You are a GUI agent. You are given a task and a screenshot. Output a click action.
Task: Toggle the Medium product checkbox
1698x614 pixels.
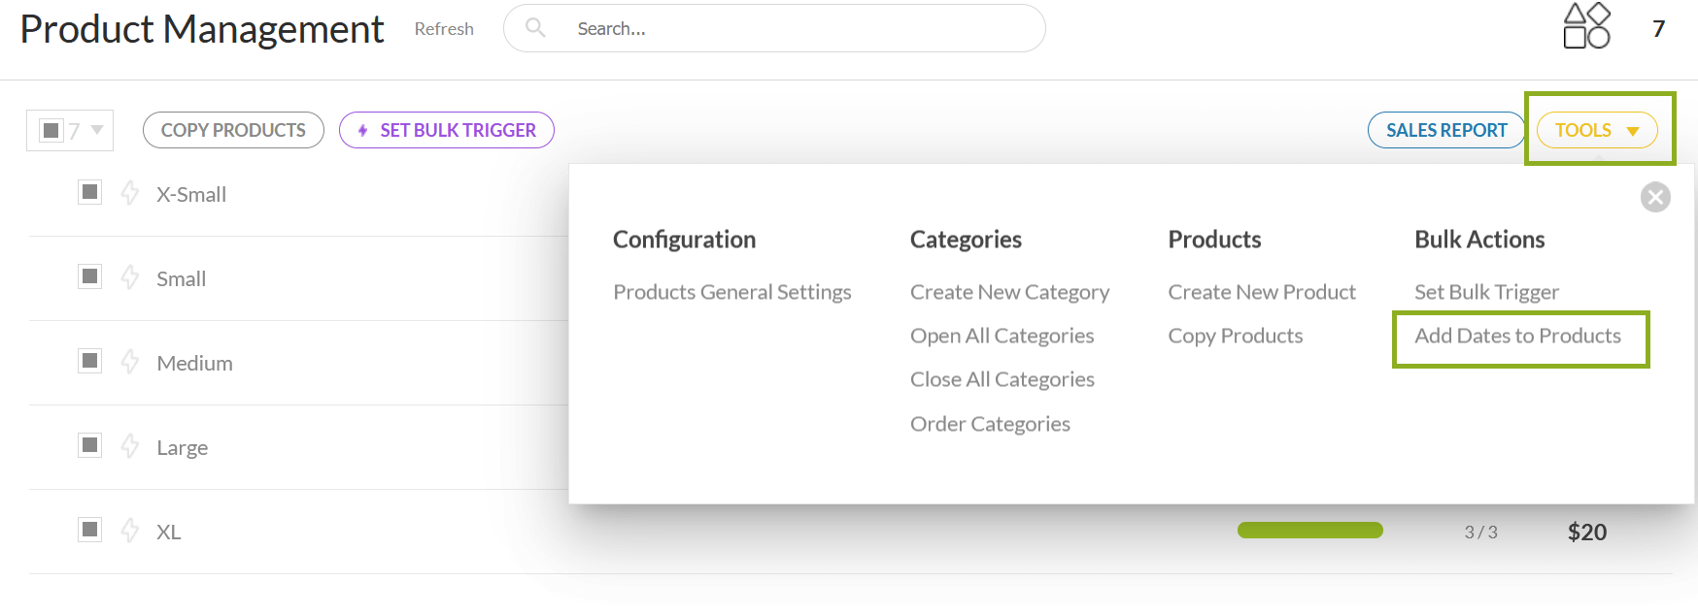click(x=90, y=361)
